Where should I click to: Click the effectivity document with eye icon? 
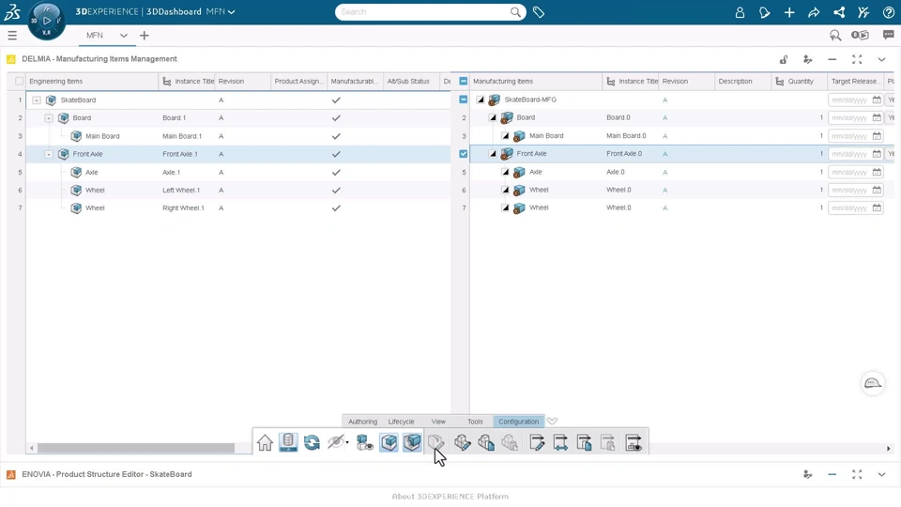[x=634, y=442]
